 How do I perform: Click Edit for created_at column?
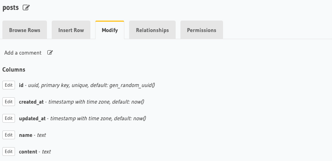click(x=9, y=102)
